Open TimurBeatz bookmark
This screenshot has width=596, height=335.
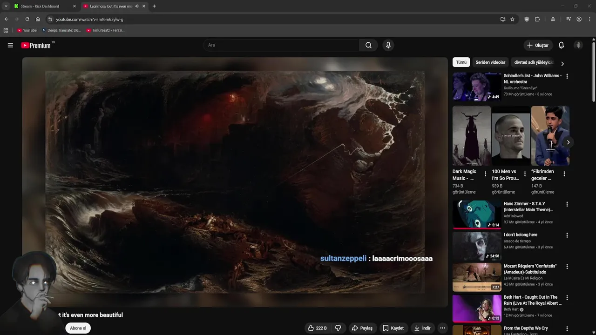coord(105,30)
